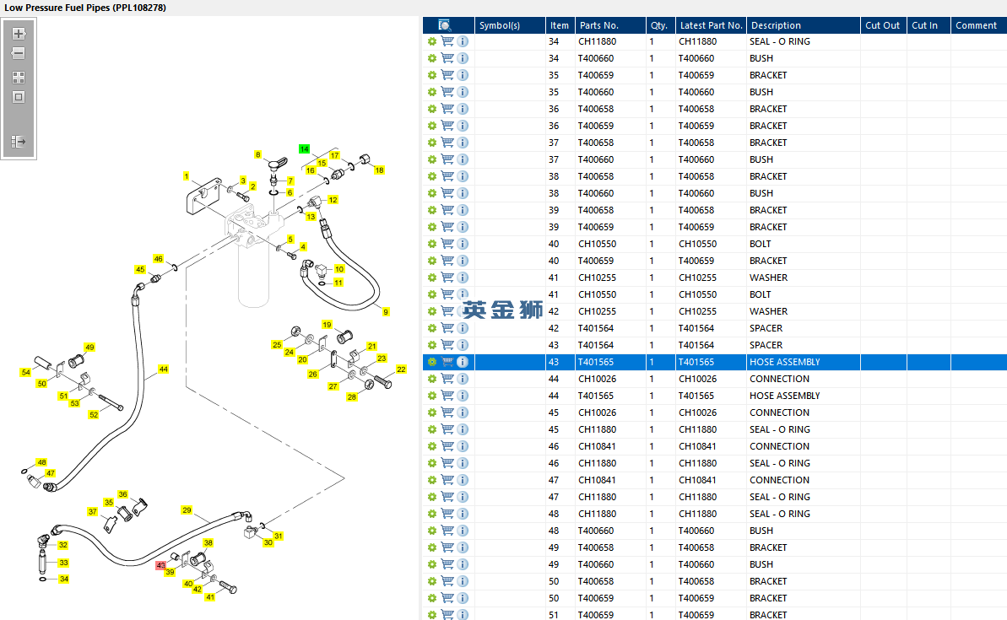Click HOSE ASSEMBLY in item 44 row
This screenshot has height=620, width=1007.
(x=784, y=396)
